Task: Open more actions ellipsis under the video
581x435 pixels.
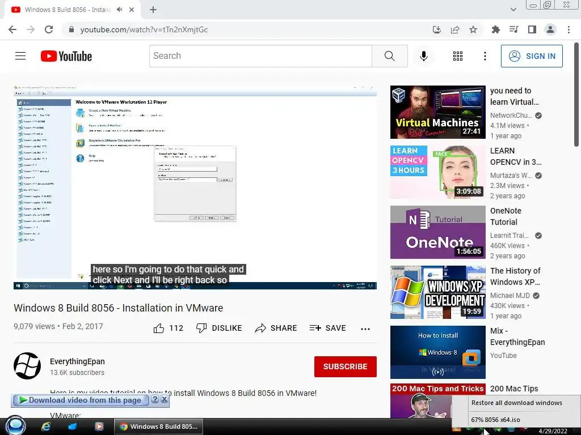Action: [365, 329]
